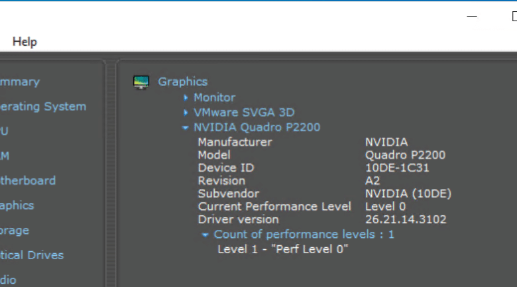517x287 pixels.
Task: Open the Graphics sidebar section
Action: (x=17, y=205)
